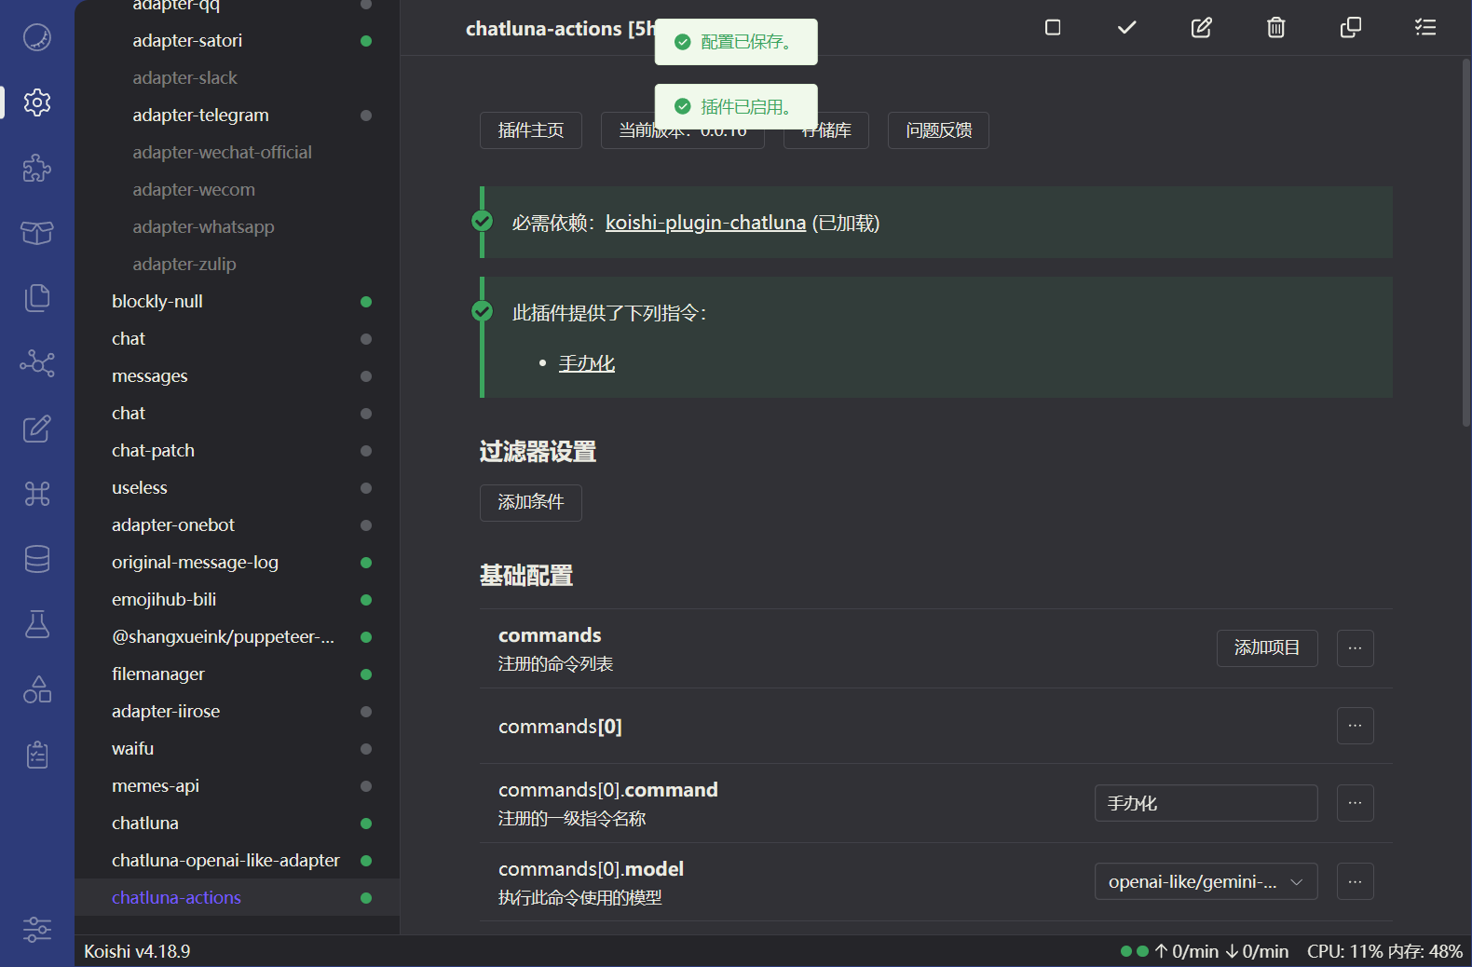The height and width of the screenshot is (967, 1472).
Task: Click the clone plugin icon in toolbar
Action: click(x=1351, y=28)
